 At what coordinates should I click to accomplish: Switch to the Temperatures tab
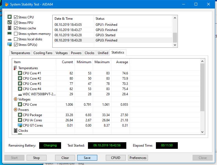pyautogui.click(x=20, y=53)
